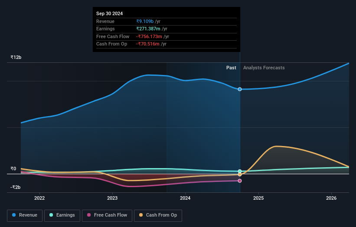Toggle the Earnings legend button
Image resolution: width=356 pixels, height=227 pixels.
click(x=62, y=215)
